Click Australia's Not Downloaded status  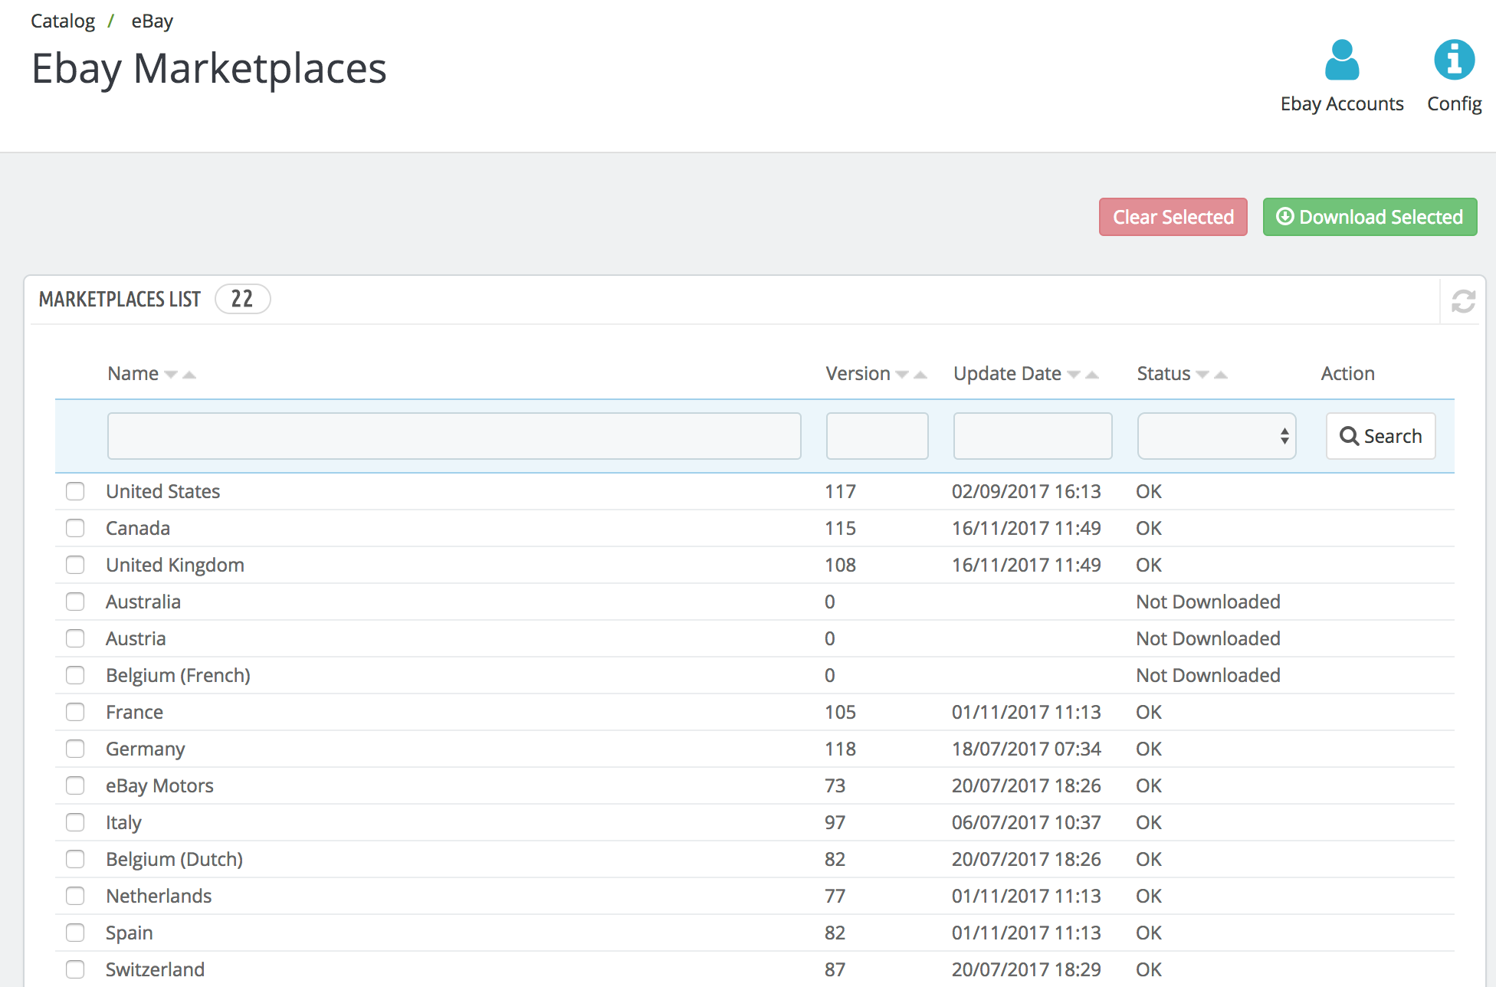tap(1208, 602)
